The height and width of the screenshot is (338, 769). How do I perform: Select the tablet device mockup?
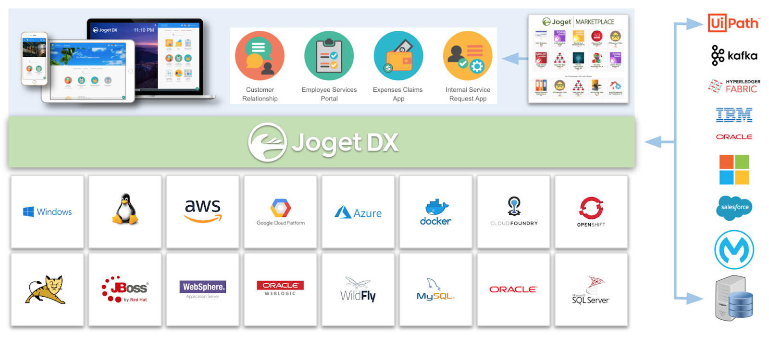[88, 71]
